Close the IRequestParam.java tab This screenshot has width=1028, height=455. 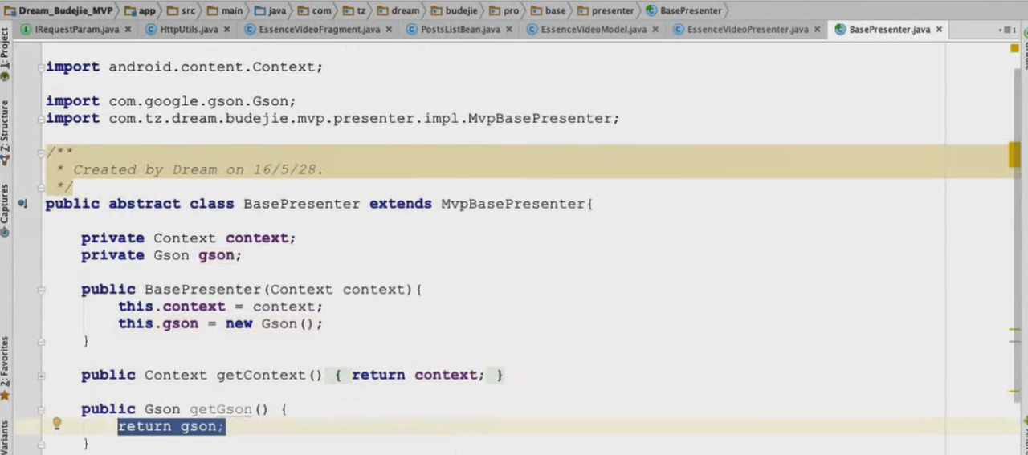(x=128, y=30)
